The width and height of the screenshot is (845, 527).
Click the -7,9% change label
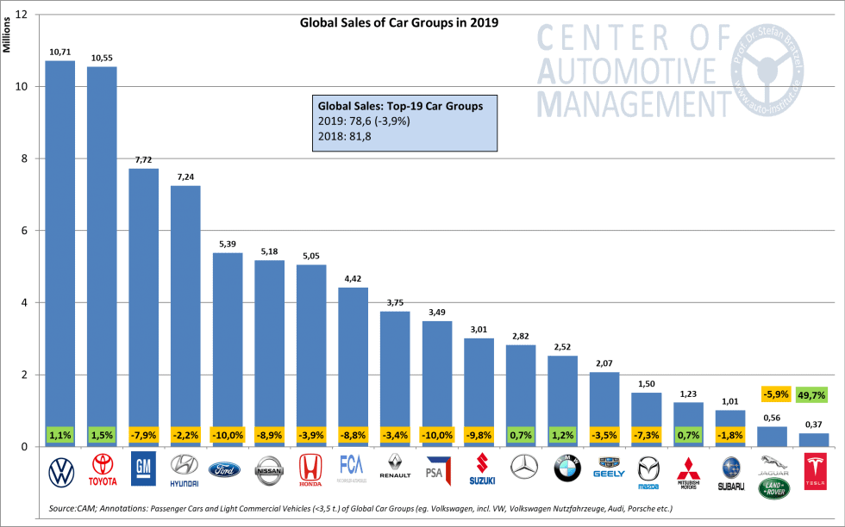click(144, 435)
